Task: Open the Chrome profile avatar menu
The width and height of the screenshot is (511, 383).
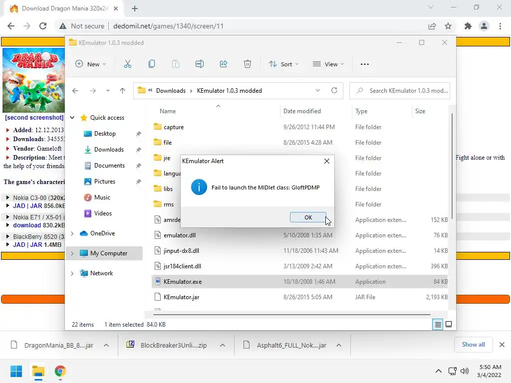Action: (x=484, y=26)
